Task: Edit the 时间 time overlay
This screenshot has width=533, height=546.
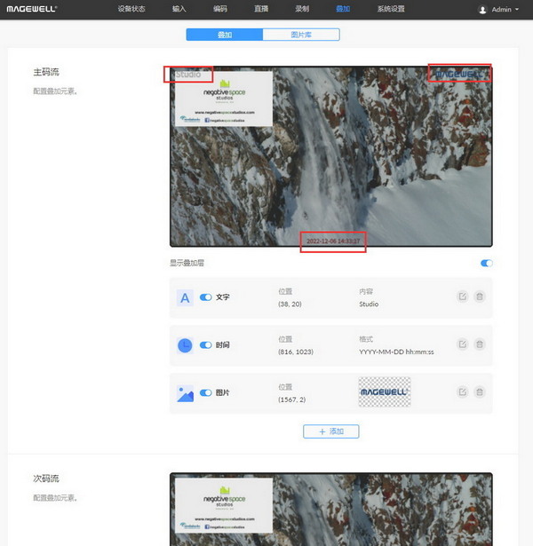Action: [462, 344]
